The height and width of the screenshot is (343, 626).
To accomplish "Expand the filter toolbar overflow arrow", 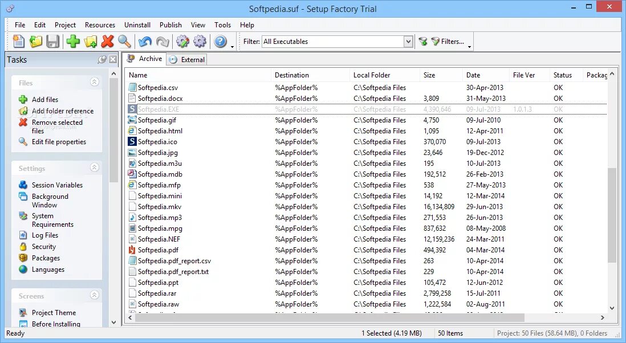I will (x=470, y=47).
